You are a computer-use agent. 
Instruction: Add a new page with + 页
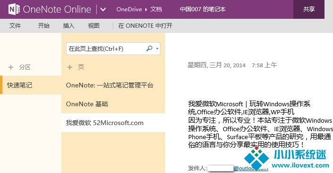tap(75, 67)
